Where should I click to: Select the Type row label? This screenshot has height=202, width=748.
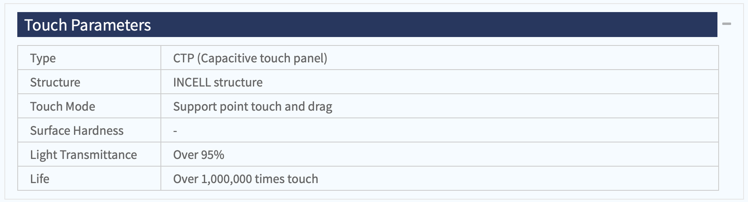pos(43,58)
